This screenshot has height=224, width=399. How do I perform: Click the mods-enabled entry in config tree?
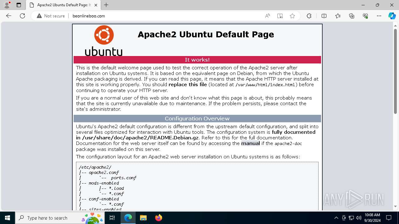[x=104, y=183]
